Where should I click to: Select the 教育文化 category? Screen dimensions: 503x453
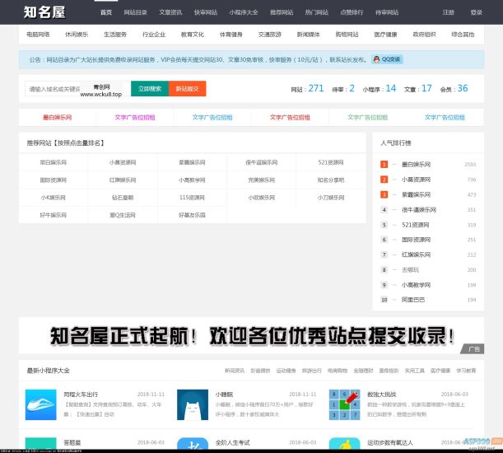click(193, 35)
